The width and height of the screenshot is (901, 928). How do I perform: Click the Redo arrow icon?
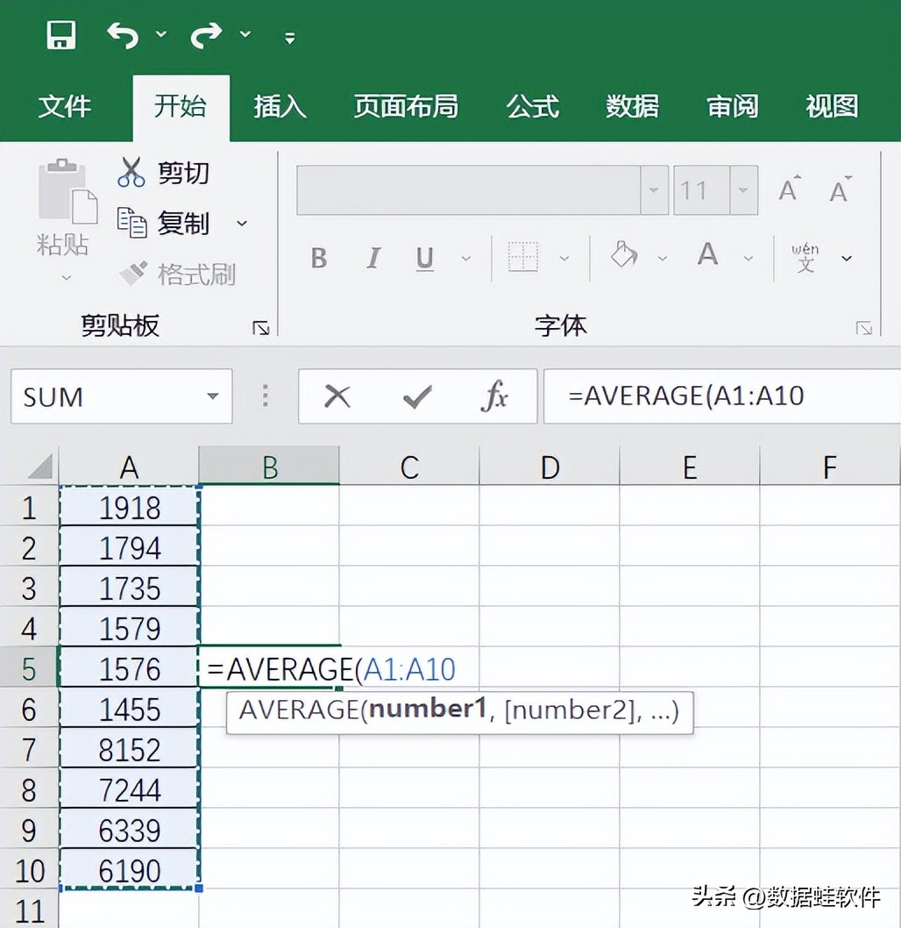(207, 35)
